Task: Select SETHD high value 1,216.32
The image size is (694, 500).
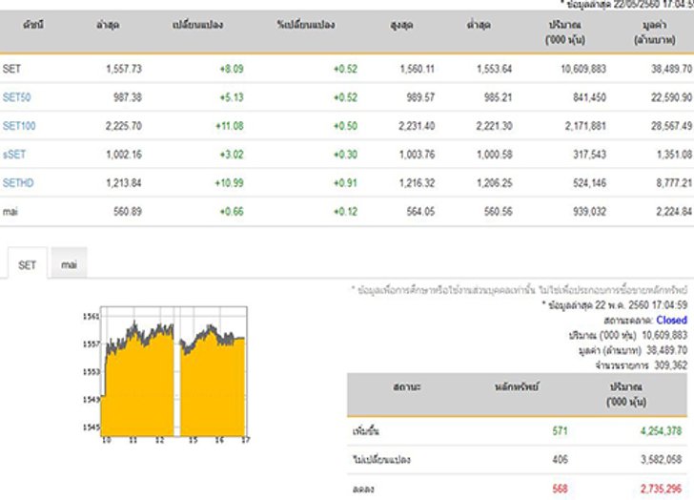Action: tap(417, 182)
